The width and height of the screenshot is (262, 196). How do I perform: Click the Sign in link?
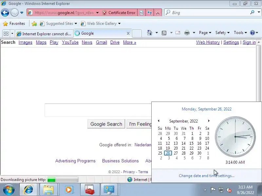pos(249,42)
